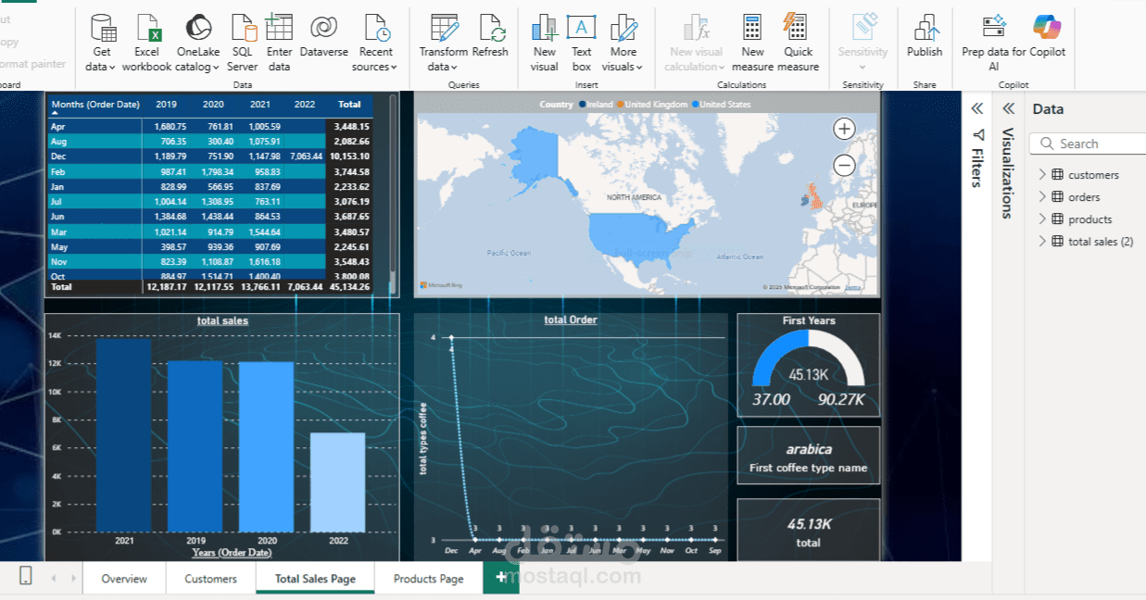Screen dimensions: 1146x600
Task: Click the "Years (Order Date)" axis title
Action: pyautogui.click(x=232, y=553)
